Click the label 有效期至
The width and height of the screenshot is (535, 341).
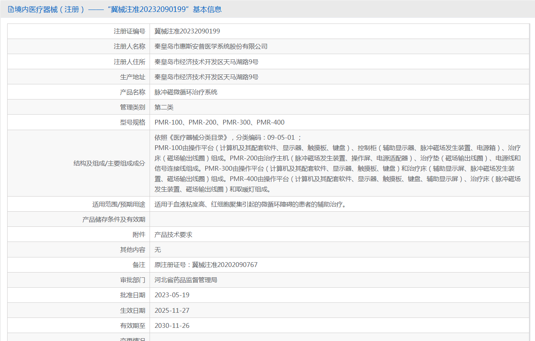[133, 325]
